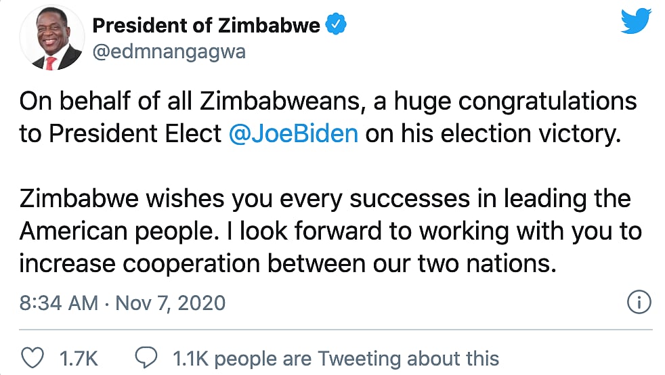665x375 pixels.
Task: Click the reply speech bubble icon
Action: pyautogui.click(x=146, y=357)
